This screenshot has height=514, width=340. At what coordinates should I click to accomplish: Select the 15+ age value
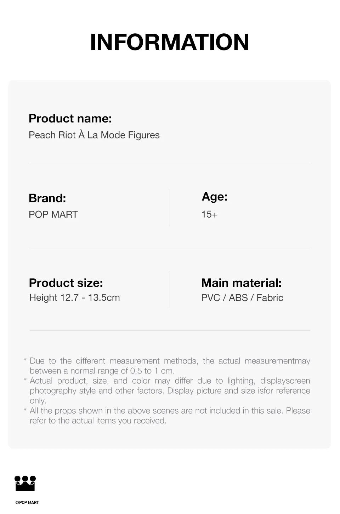(209, 214)
